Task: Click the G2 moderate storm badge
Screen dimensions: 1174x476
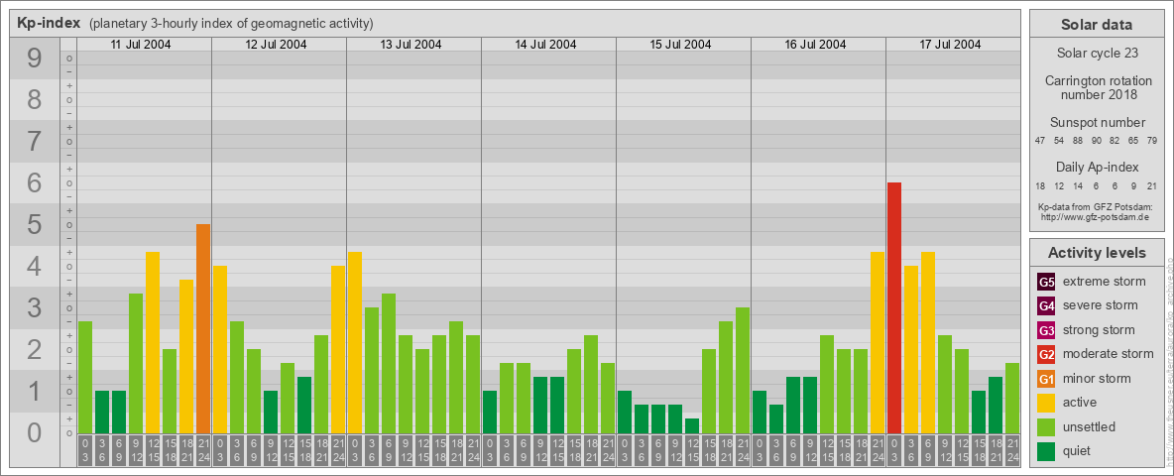Action: tap(1046, 354)
